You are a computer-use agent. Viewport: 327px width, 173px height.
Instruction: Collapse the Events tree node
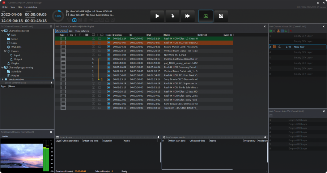click(x=5, y=51)
